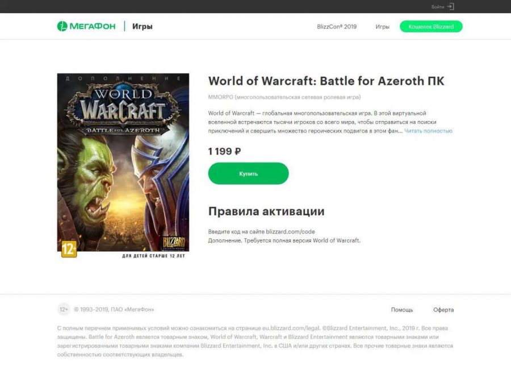Click the World of Warcraft product title
The height and width of the screenshot is (366, 511).
[326, 81]
